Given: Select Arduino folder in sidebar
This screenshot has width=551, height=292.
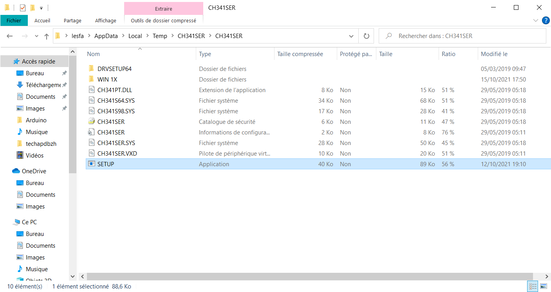Looking at the screenshot, I should 36,120.
